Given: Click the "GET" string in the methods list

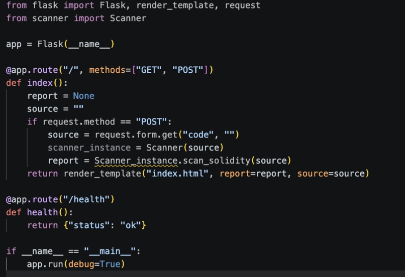Looking at the screenshot, I should 149,70.
